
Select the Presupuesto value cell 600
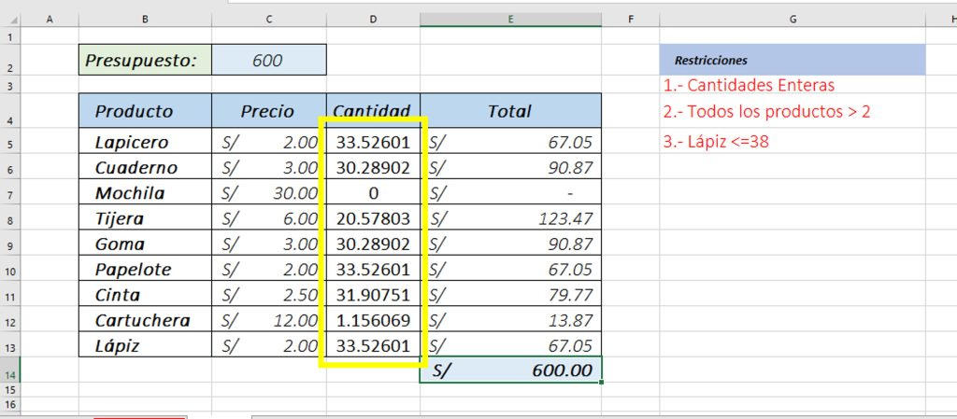coord(269,60)
